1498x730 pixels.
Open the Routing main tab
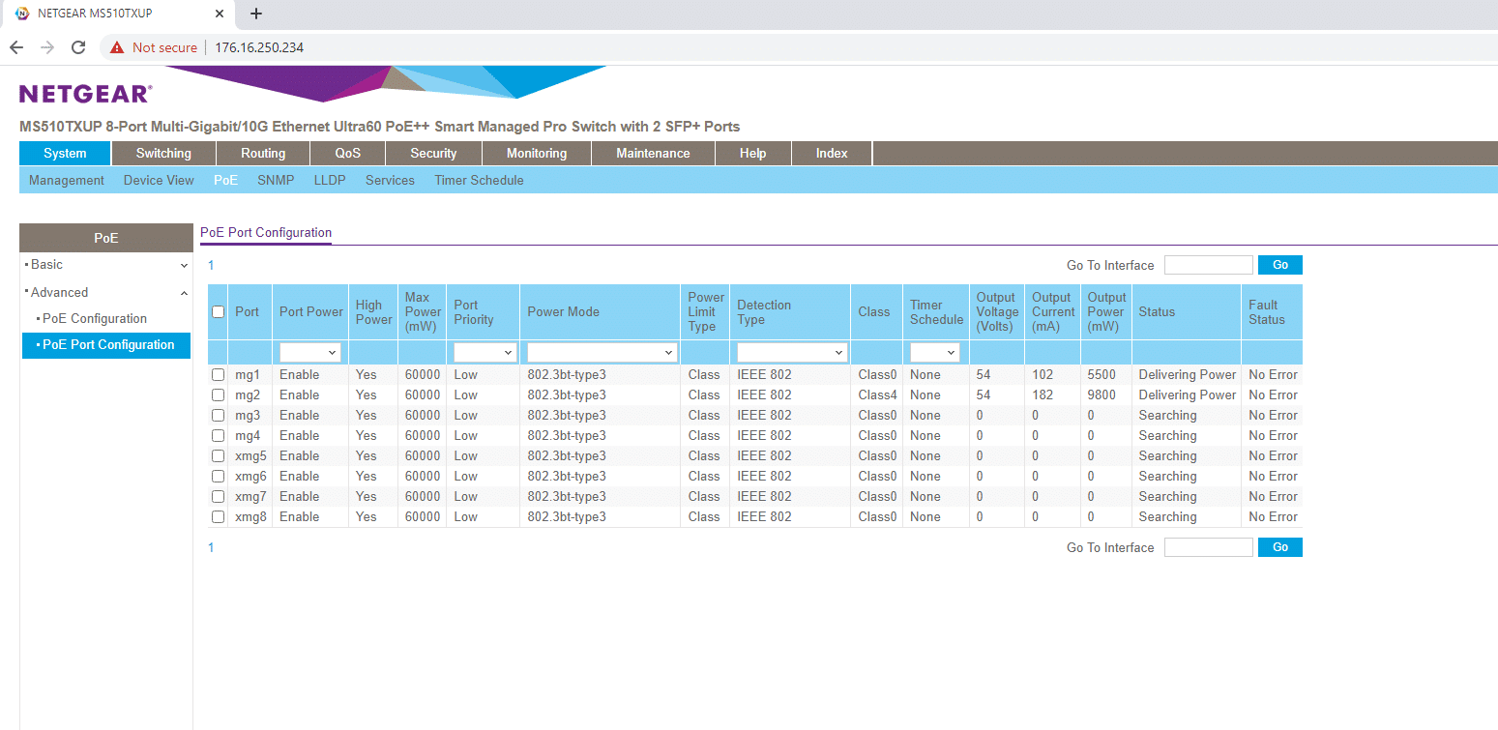pos(263,153)
